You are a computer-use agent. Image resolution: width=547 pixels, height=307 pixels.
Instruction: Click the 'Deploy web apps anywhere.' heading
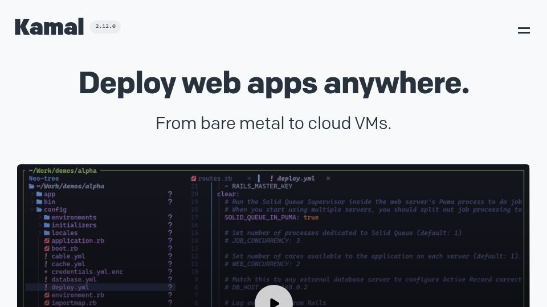273,83
